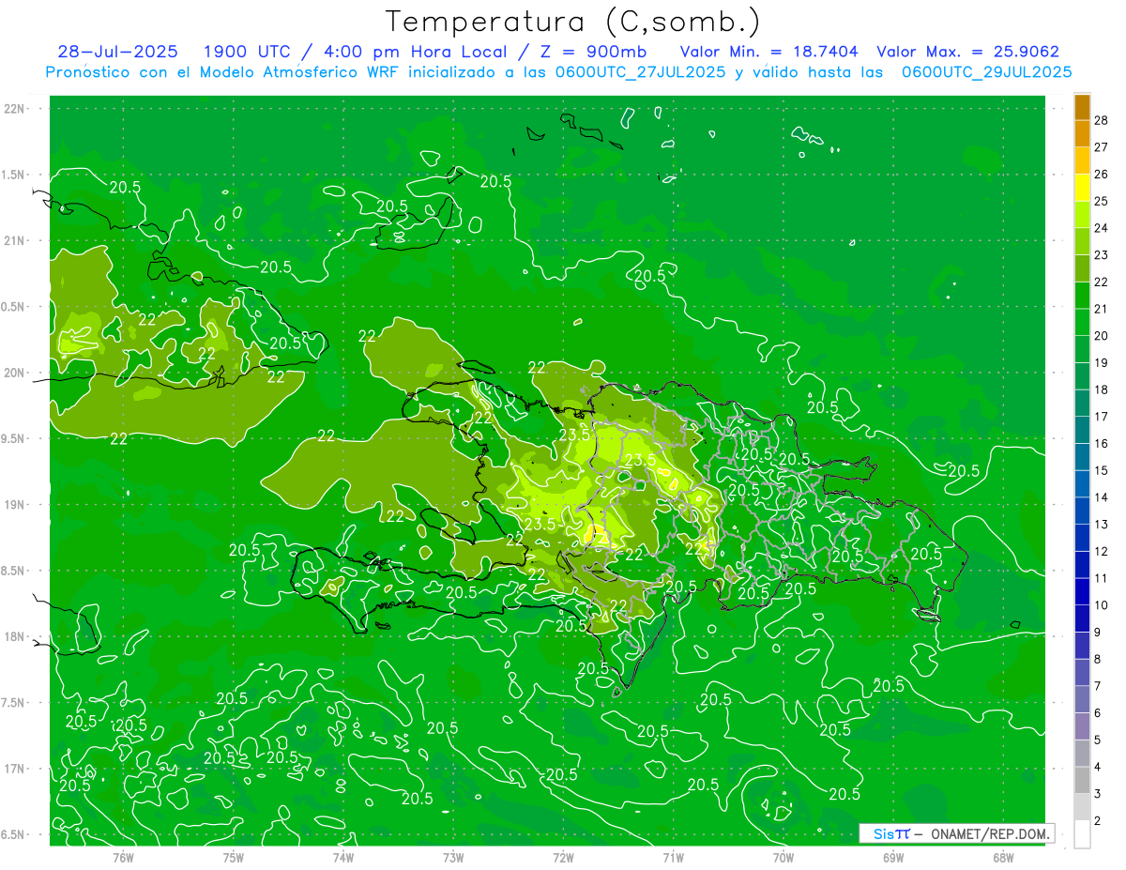Screen dimensions: 1126x870
Task: Pick the dark blue legend swatch between 10 and 11
Action: click(x=1082, y=592)
